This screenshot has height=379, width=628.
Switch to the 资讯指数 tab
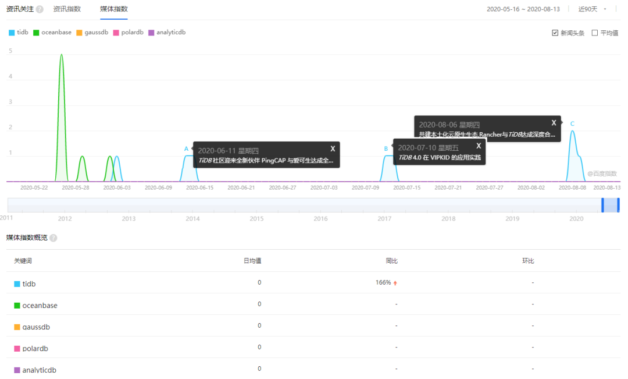[x=67, y=9]
